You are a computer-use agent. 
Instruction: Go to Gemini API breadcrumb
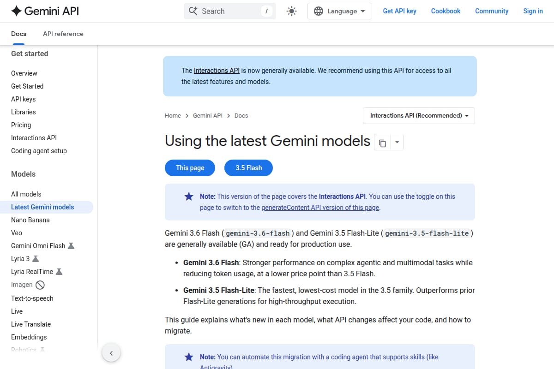coord(208,116)
